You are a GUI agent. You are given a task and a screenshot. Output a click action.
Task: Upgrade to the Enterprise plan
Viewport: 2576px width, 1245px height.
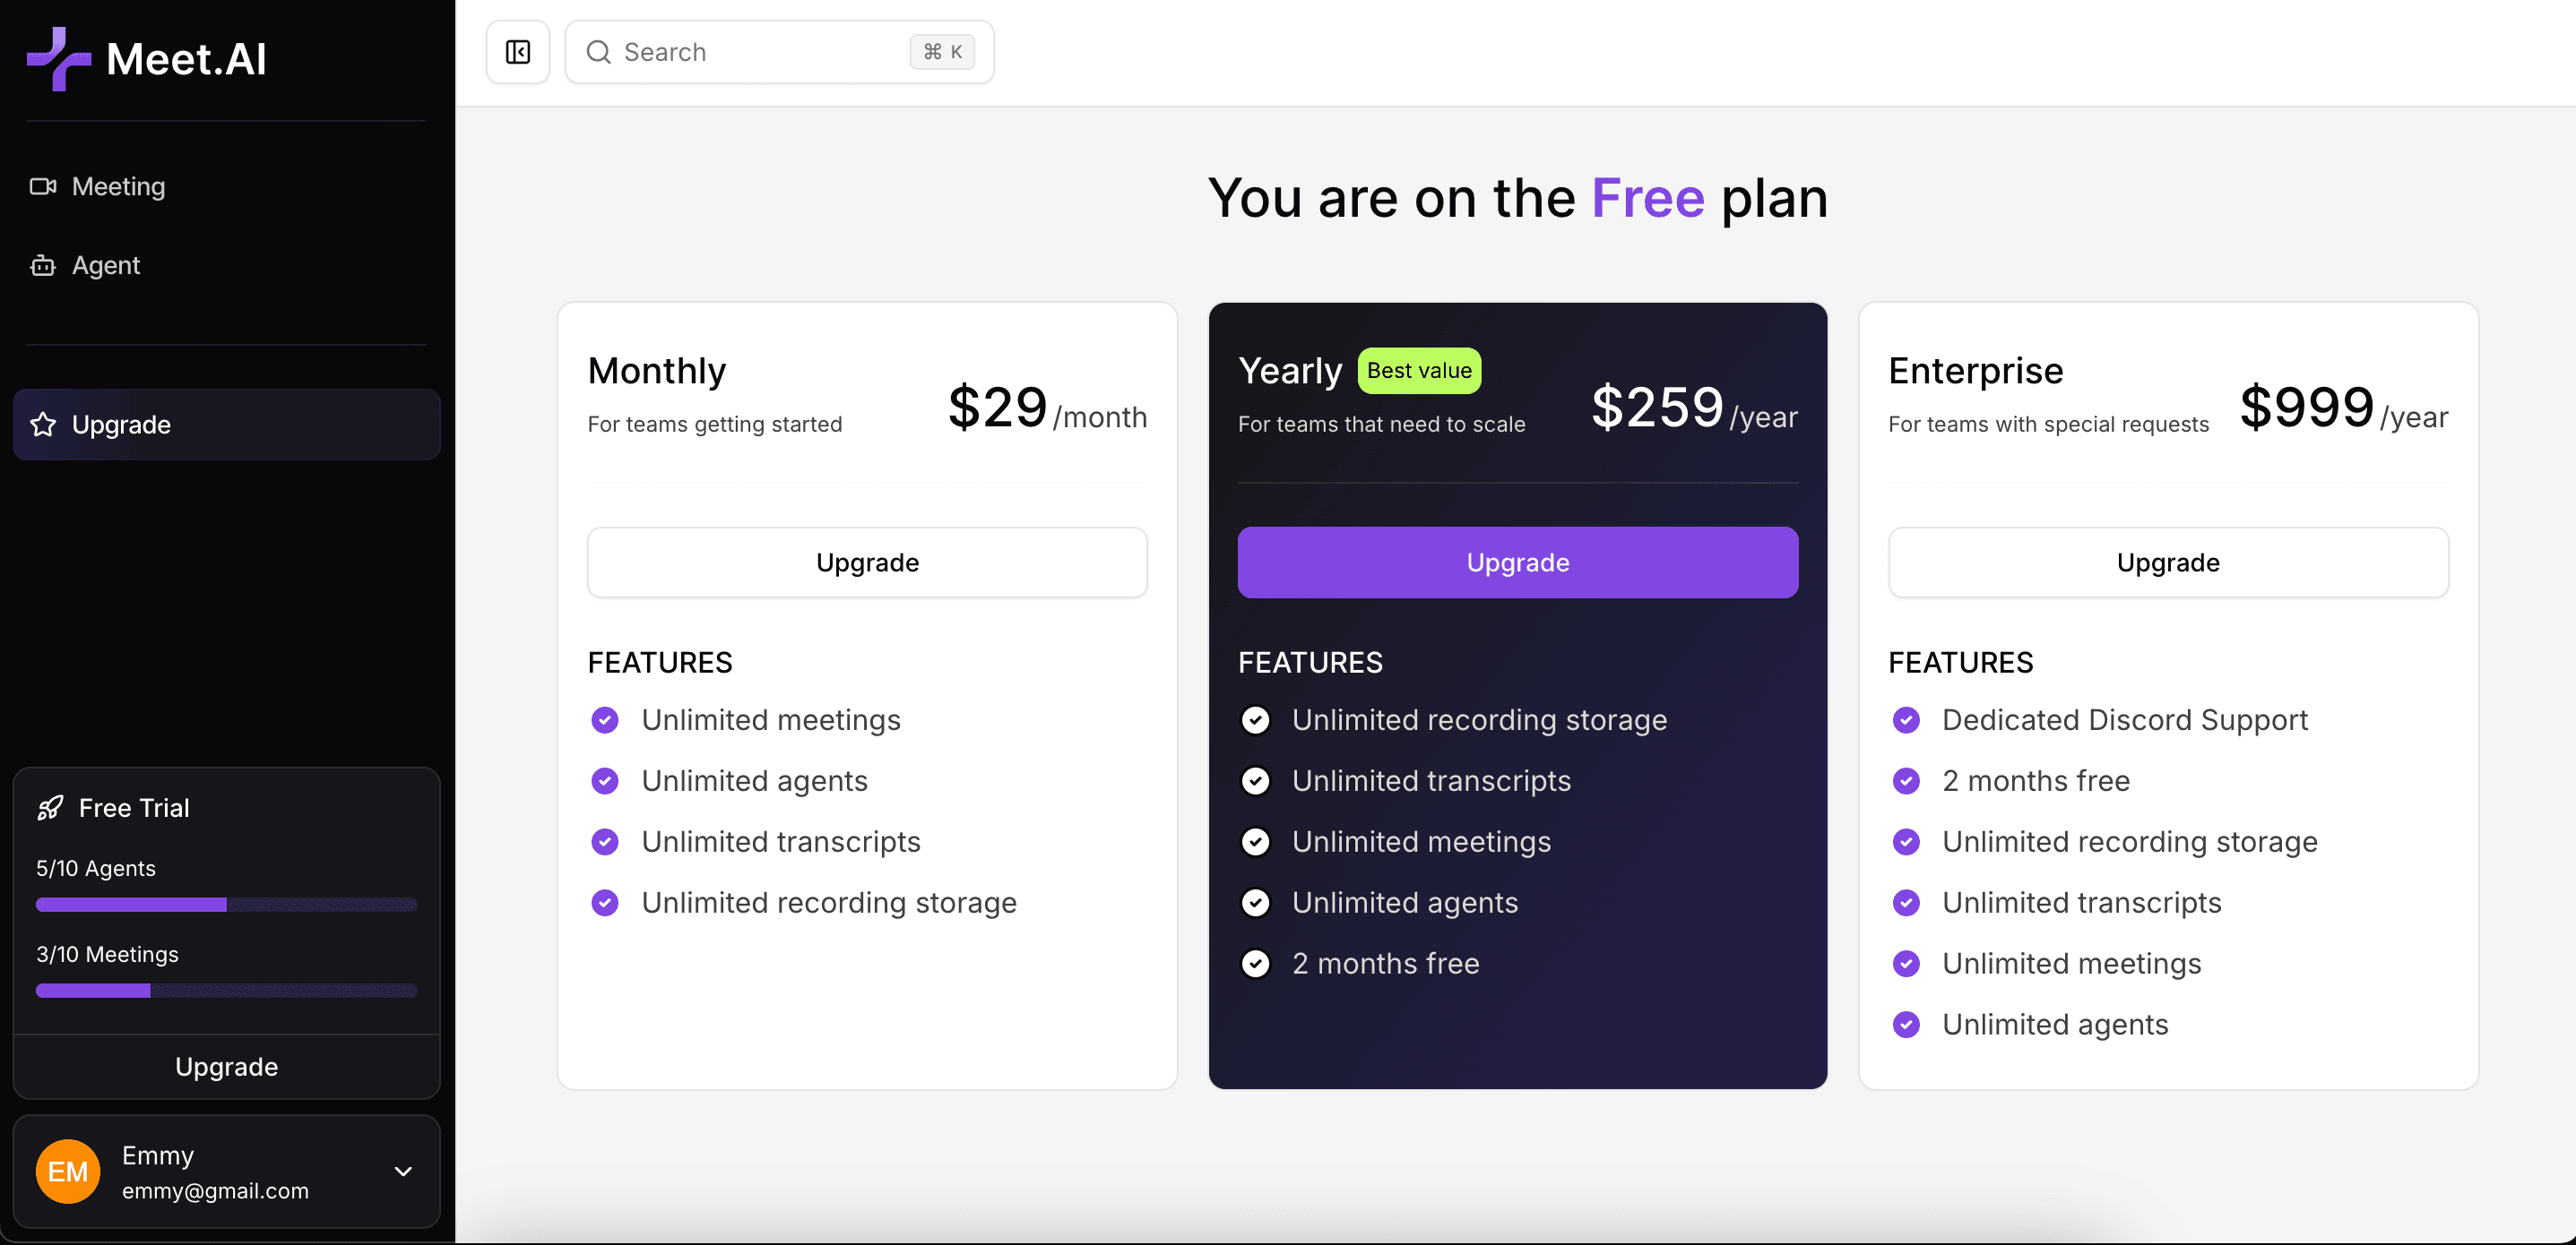pyautogui.click(x=2167, y=562)
